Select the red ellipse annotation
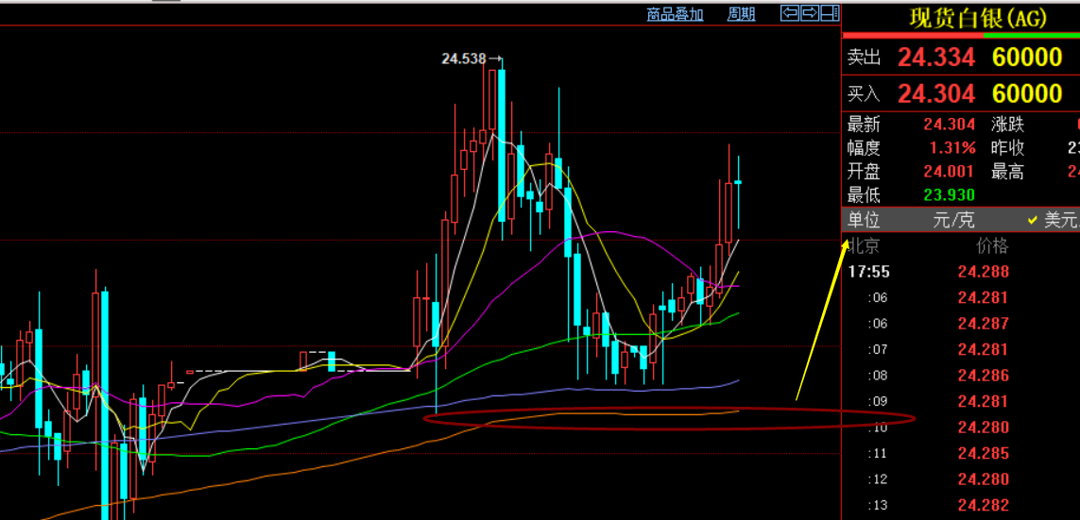 (x=669, y=418)
